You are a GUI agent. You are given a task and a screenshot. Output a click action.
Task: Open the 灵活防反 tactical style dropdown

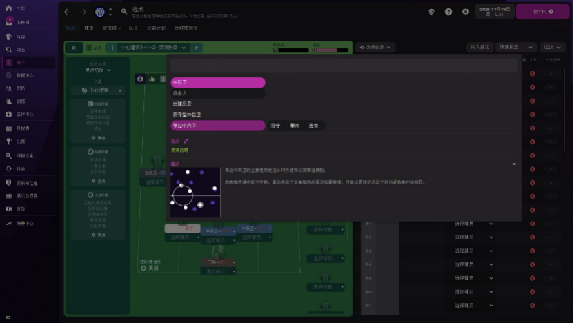(x=98, y=70)
